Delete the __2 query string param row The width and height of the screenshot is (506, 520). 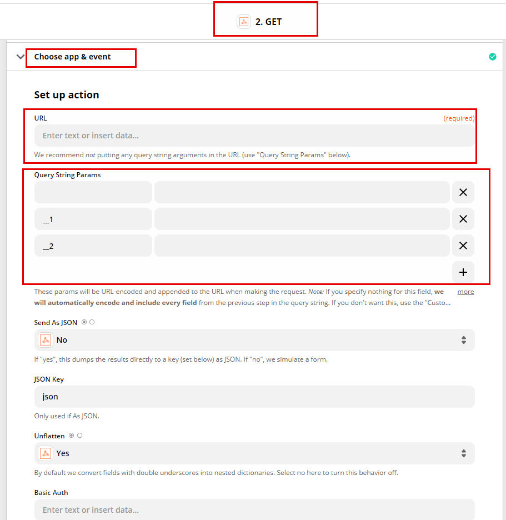(463, 246)
